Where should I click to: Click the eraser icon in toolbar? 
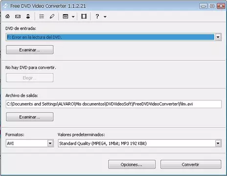pyautogui.click(x=52, y=16)
